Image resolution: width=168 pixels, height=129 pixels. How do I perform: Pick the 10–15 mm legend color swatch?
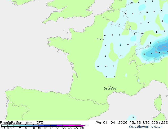(35, 126)
